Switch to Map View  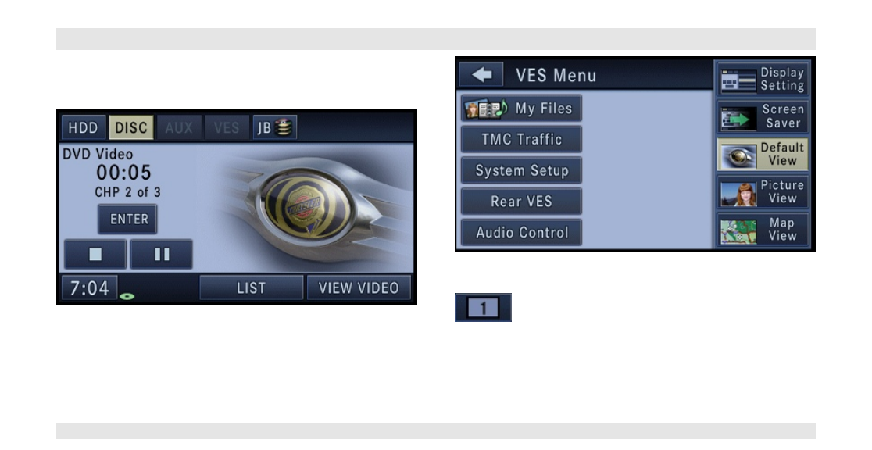pyautogui.click(x=763, y=229)
